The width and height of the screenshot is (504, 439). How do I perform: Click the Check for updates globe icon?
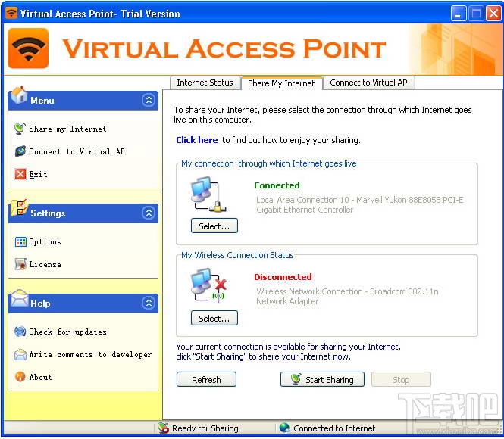pyautogui.click(x=20, y=332)
